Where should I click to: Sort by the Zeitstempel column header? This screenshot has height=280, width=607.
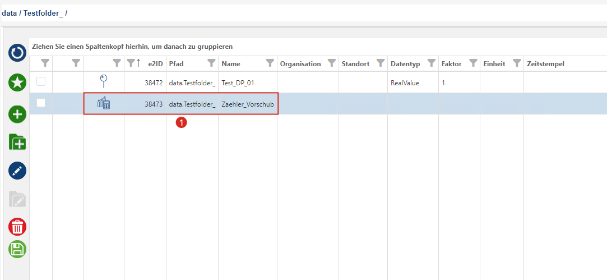click(545, 64)
